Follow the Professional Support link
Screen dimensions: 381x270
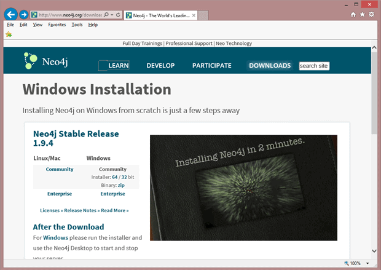(189, 43)
